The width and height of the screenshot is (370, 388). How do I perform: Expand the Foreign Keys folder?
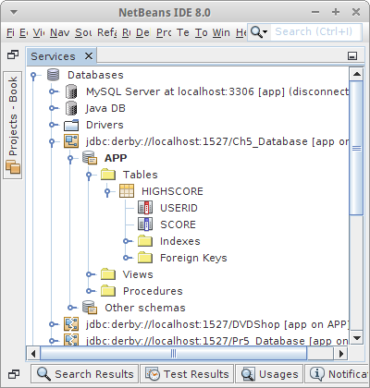128,258
